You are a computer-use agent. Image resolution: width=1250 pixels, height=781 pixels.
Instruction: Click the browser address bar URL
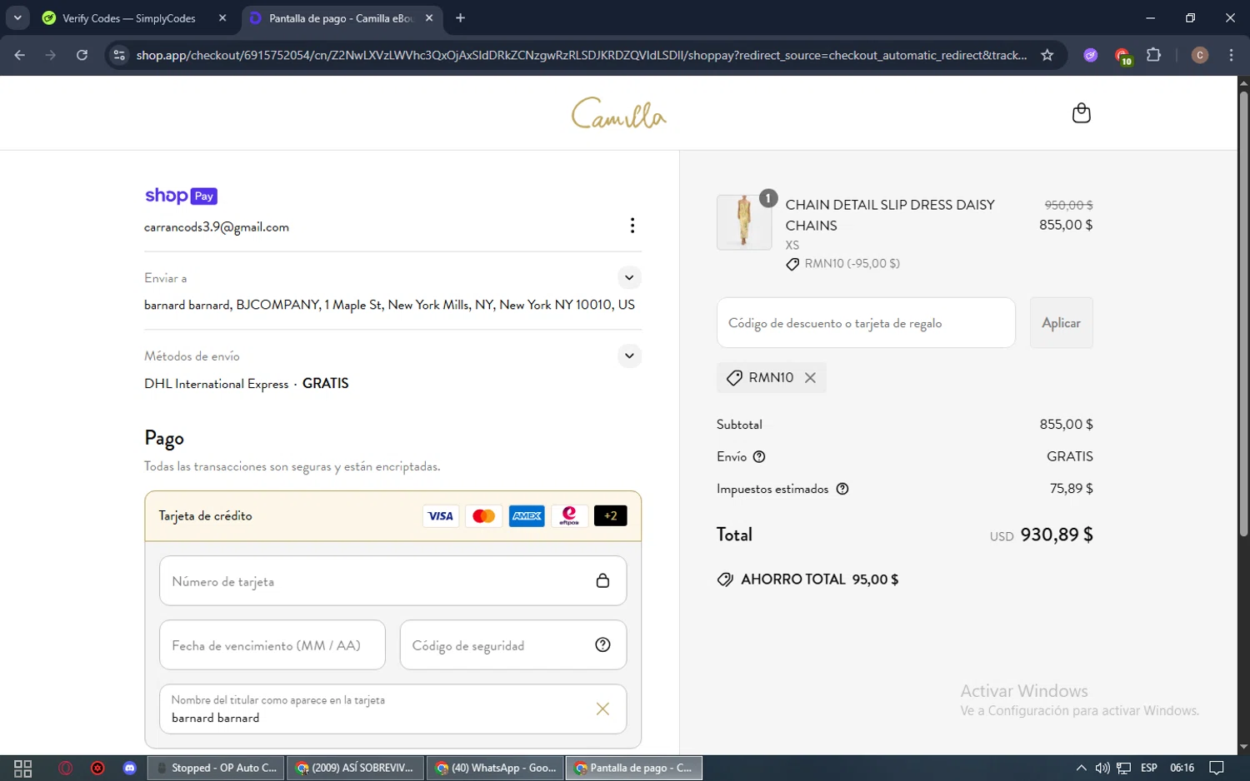point(582,55)
